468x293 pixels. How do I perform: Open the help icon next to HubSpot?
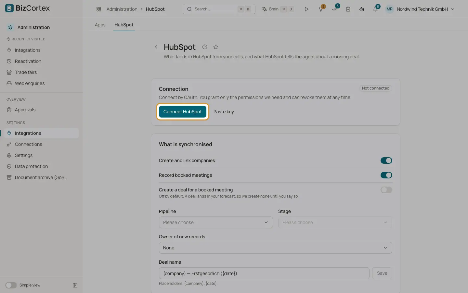click(x=205, y=47)
